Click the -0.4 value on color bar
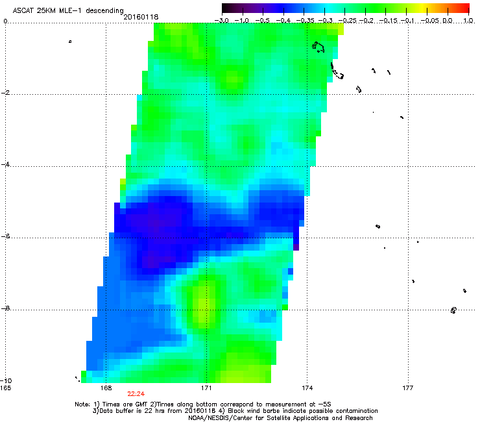Image resolution: width=480 pixels, height=422 pixels. (283, 21)
